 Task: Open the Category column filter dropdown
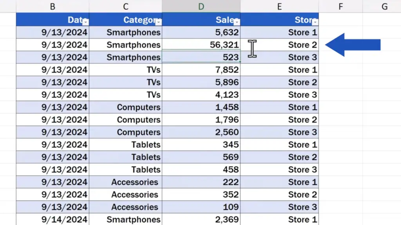click(x=159, y=22)
